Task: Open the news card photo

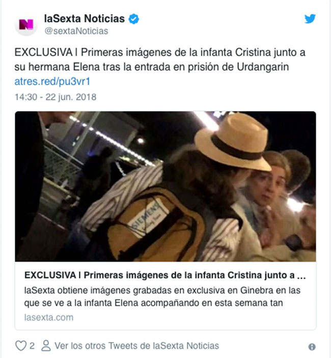Action: click(165, 186)
